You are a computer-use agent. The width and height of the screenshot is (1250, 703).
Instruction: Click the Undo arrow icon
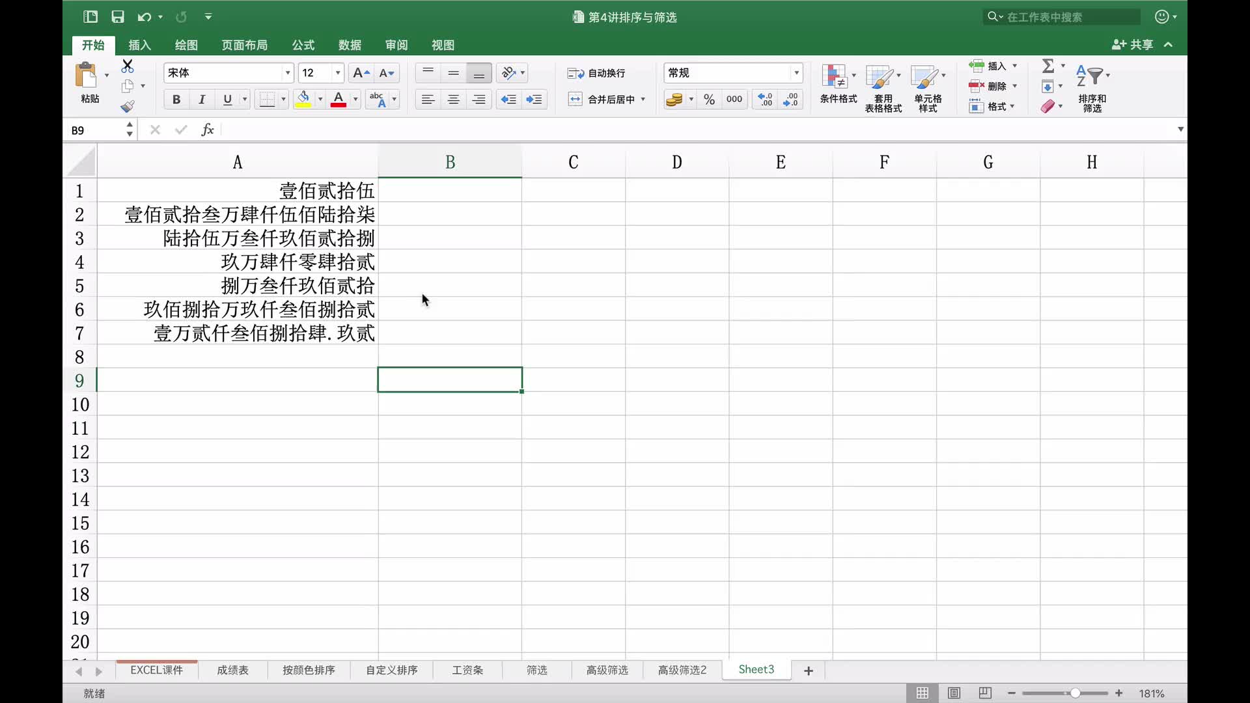[x=144, y=17]
